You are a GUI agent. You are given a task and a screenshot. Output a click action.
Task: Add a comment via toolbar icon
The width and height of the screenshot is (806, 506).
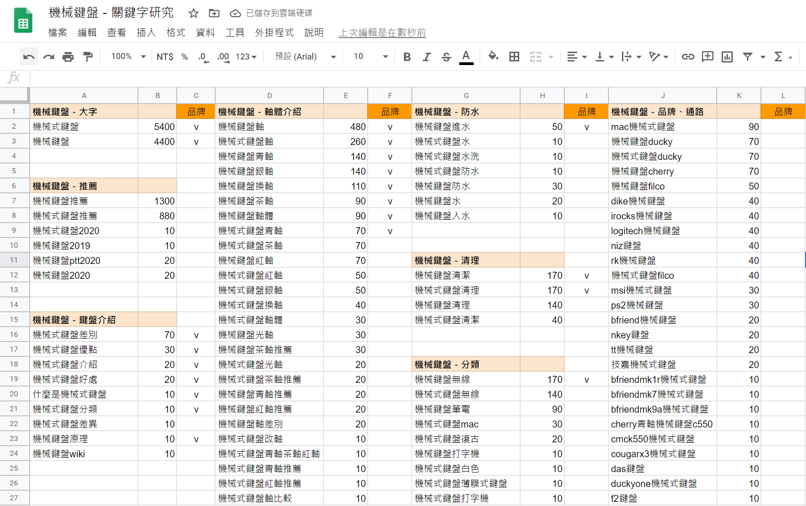pyautogui.click(x=707, y=57)
